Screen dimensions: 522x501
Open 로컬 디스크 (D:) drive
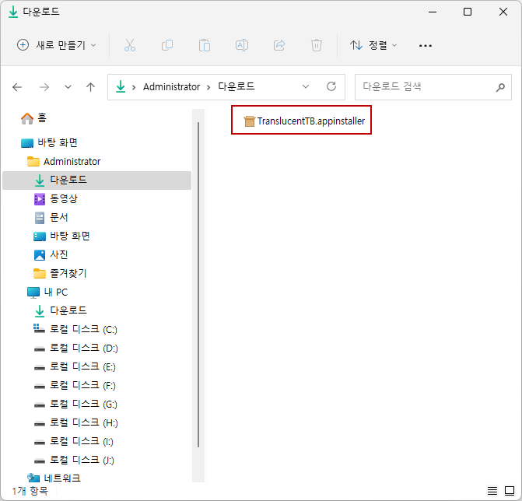coord(76,349)
